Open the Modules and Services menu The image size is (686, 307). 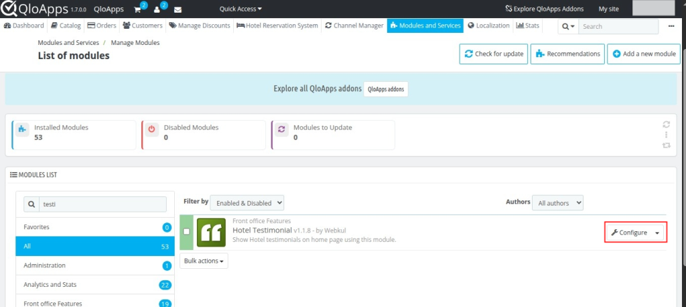tap(425, 25)
